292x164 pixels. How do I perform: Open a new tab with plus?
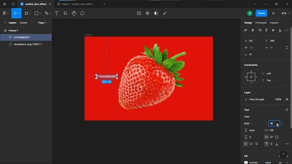tap(104, 4)
